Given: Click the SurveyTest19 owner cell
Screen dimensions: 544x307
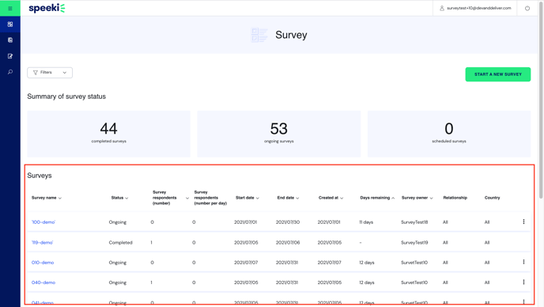Looking at the screenshot, I should [x=414, y=242].
